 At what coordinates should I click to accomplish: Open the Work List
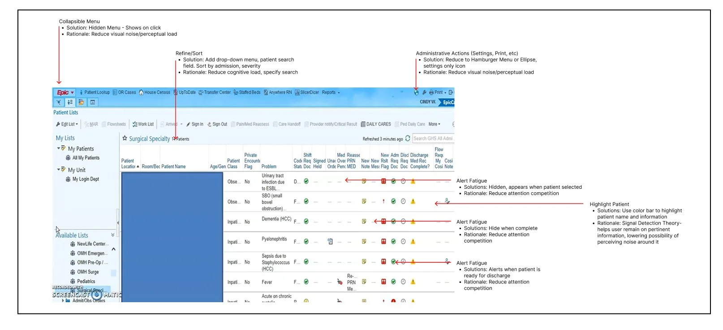click(x=143, y=124)
